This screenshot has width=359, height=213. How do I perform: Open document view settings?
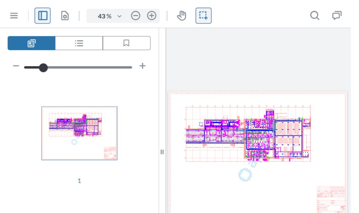coord(65,16)
